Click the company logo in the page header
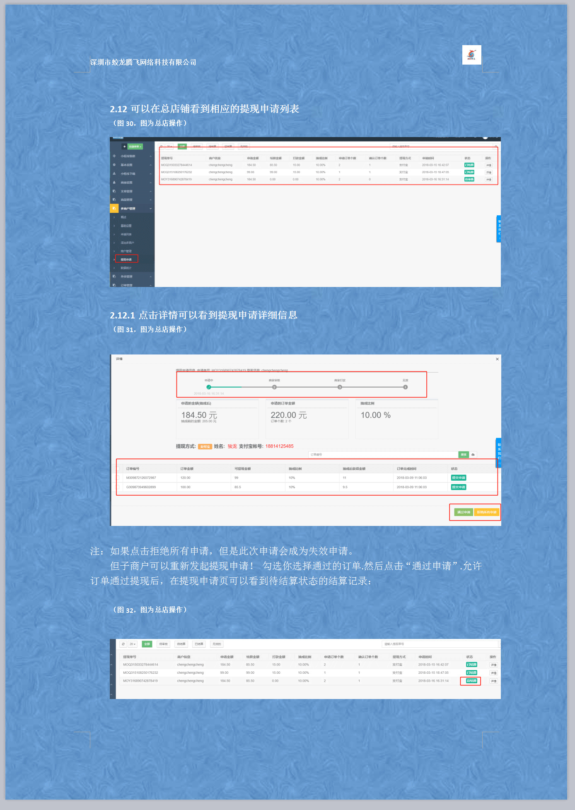This screenshot has height=810, width=575. coord(471,55)
